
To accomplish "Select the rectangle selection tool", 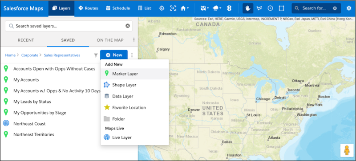I will (x=282, y=8).
